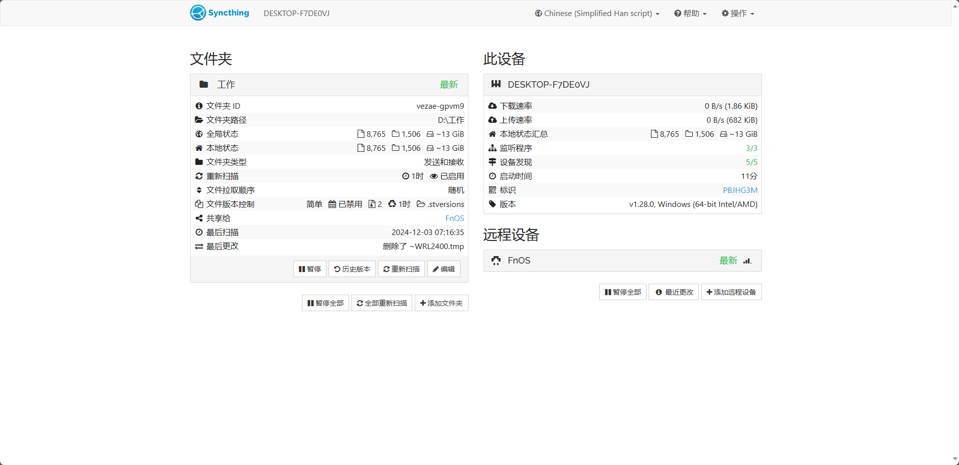Click the 删除了 ~WRL2400.tmp last change text
This screenshot has height=465, width=959.
pos(423,246)
